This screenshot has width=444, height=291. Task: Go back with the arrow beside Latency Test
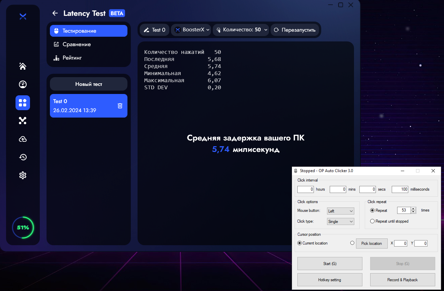[x=55, y=13]
